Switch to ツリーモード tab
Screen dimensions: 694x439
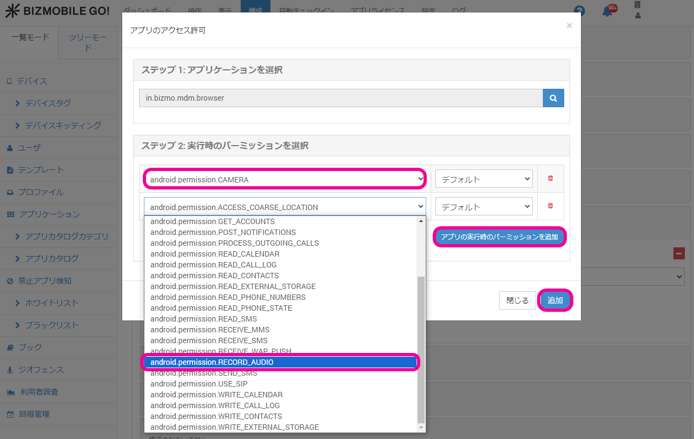pyautogui.click(x=88, y=42)
